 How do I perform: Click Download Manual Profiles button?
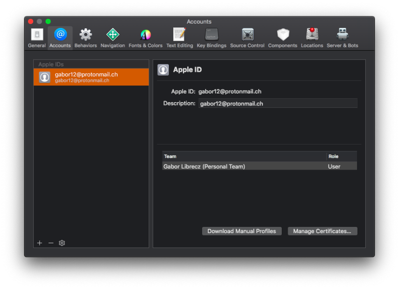point(242,231)
